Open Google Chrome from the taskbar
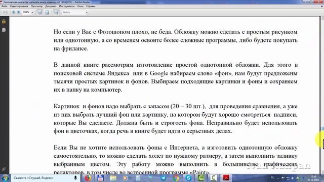 point(176,178)
